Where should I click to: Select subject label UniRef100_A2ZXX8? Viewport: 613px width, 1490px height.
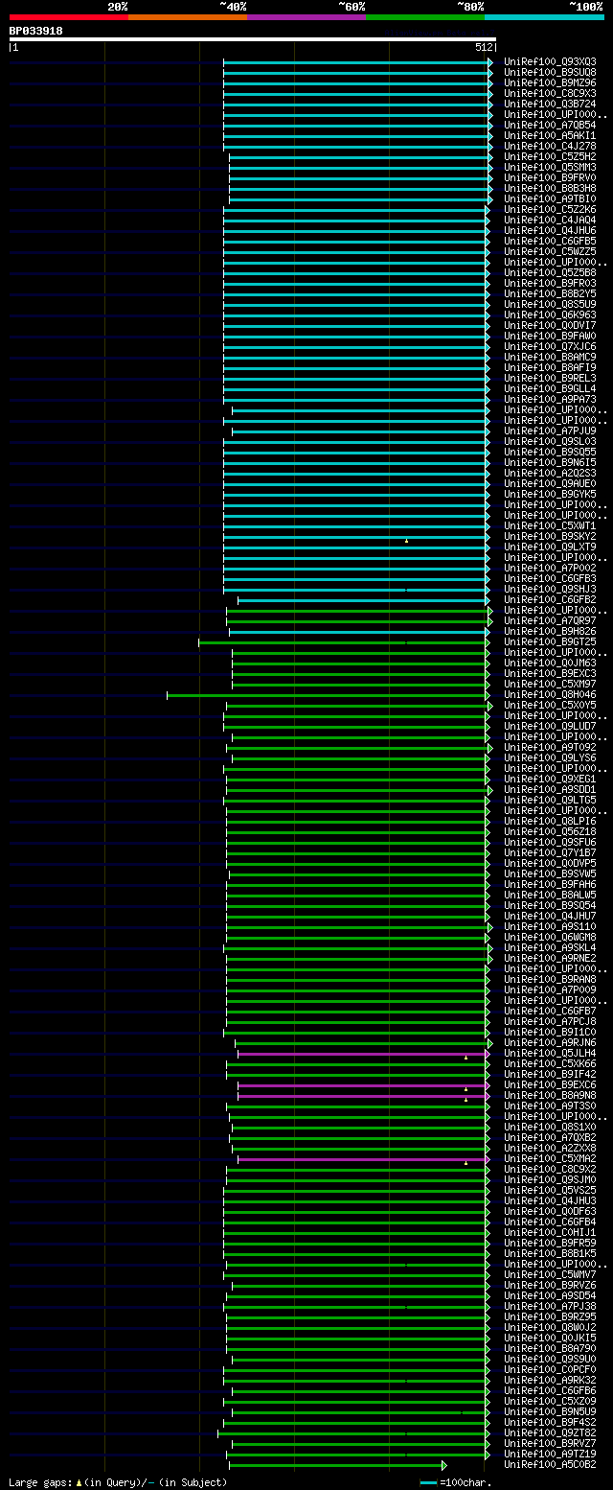click(550, 1148)
